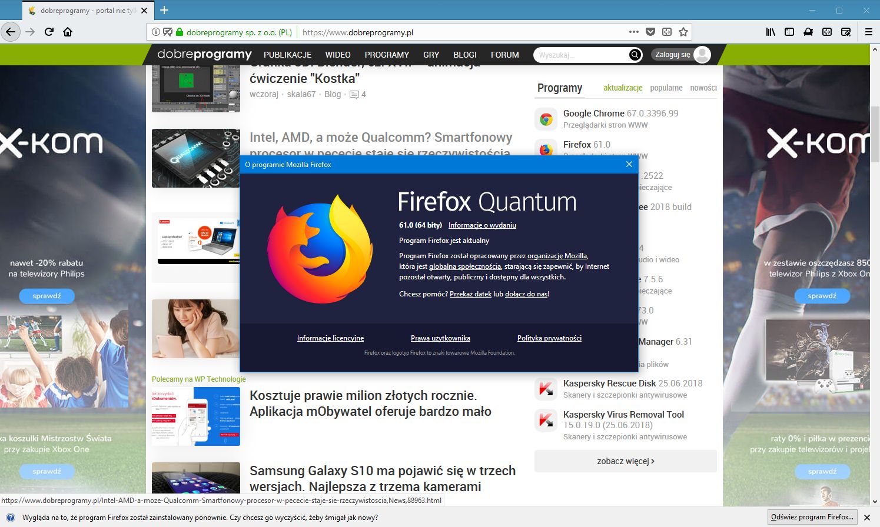Open globalną społecznością link

[x=465, y=266]
